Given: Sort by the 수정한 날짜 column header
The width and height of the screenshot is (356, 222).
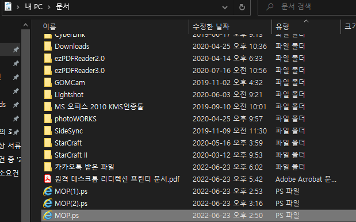Looking at the screenshot, I should 211,26.
